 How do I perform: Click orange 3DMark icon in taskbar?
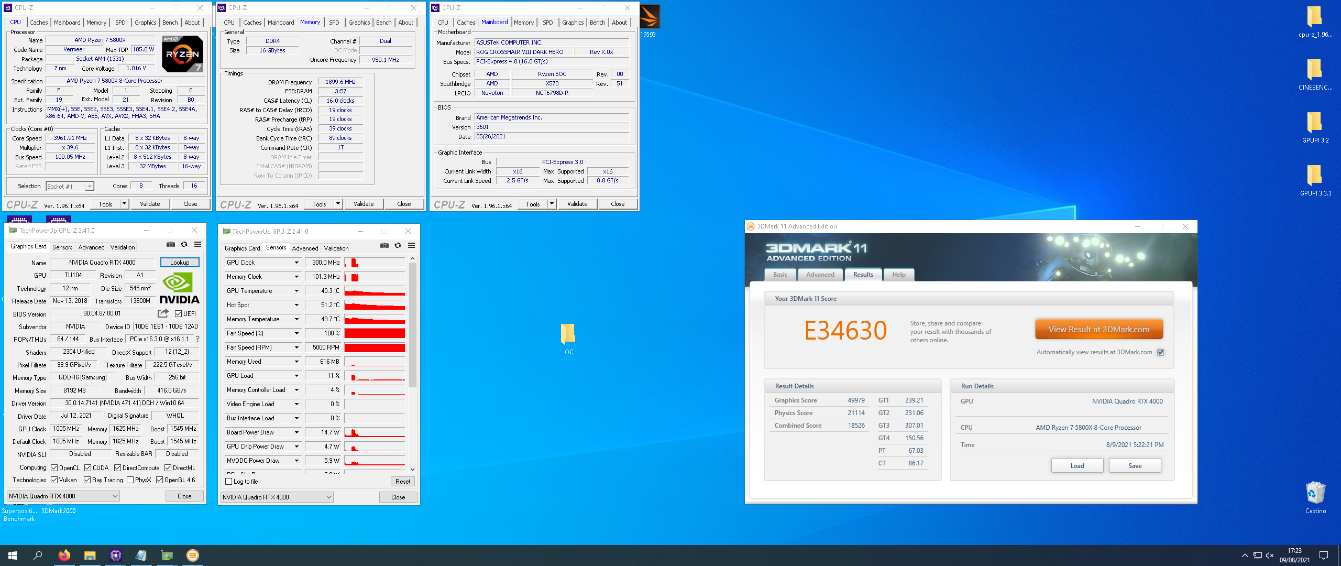coord(192,556)
